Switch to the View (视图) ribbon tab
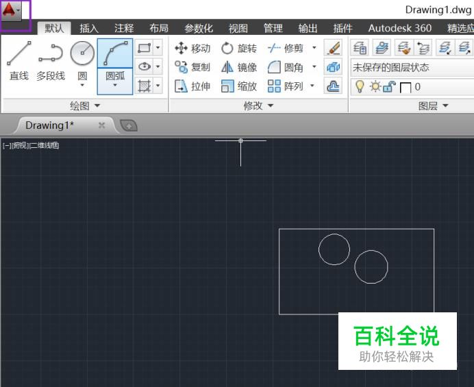The image size is (474, 387). click(238, 28)
